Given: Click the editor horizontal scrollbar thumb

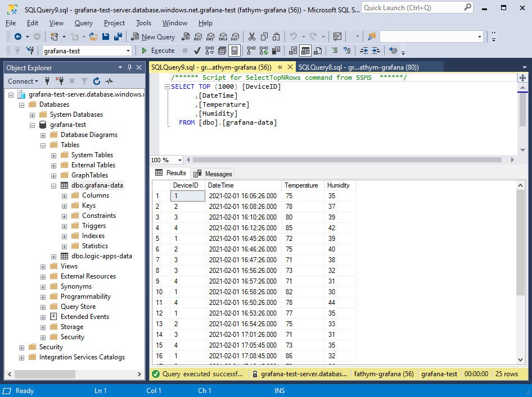Looking at the screenshot, I should (347, 160).
